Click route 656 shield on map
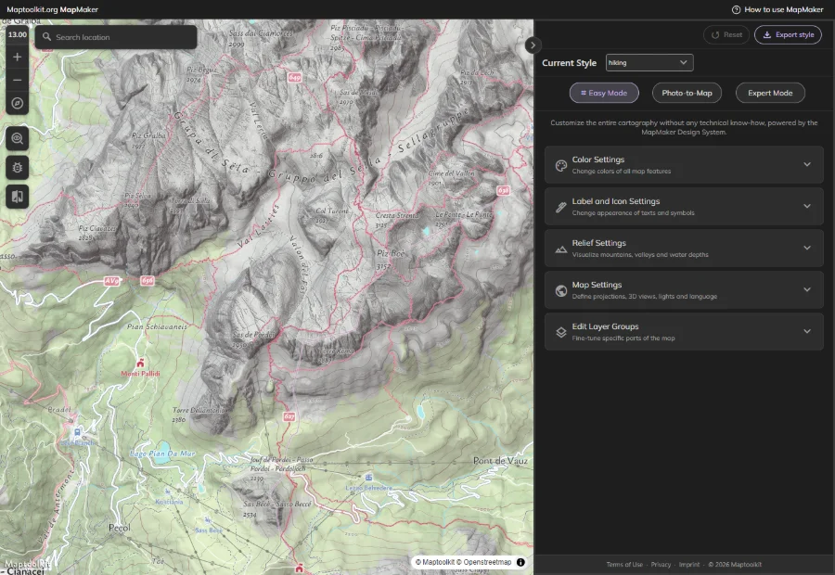The height and width of the screenshot is (575, 835). point(148,280)
